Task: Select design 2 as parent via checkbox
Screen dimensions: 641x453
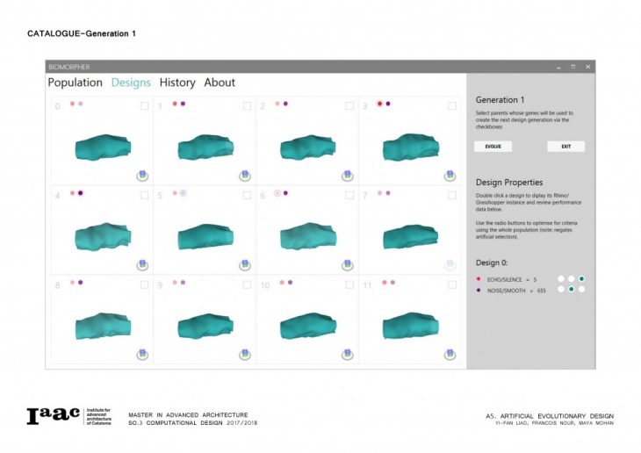Action: pyautogui.click(x=349, y=106)
